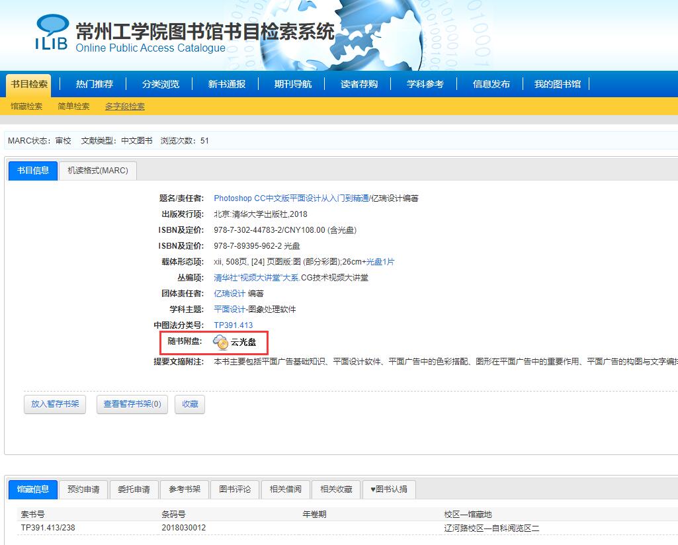This screenshot has height=545, width=678.
Task: Switch to the 馆藏信息 tab
Action: click(33, 489)
